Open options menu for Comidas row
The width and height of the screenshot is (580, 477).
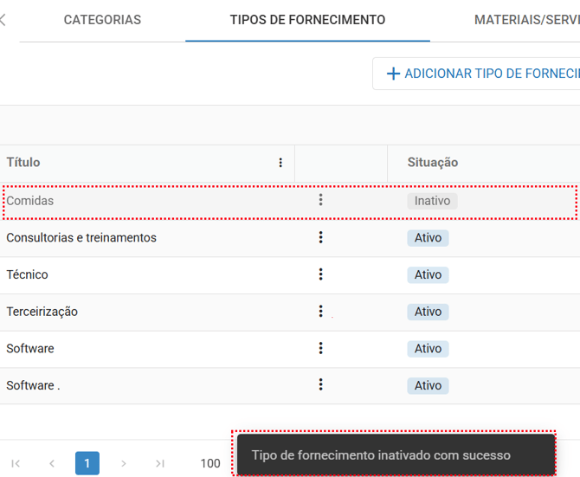pos(320,200)
